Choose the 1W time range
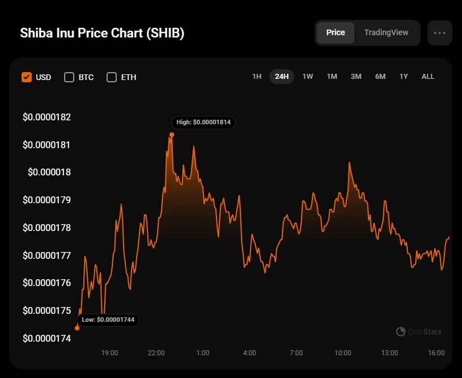 click(308, 77)
